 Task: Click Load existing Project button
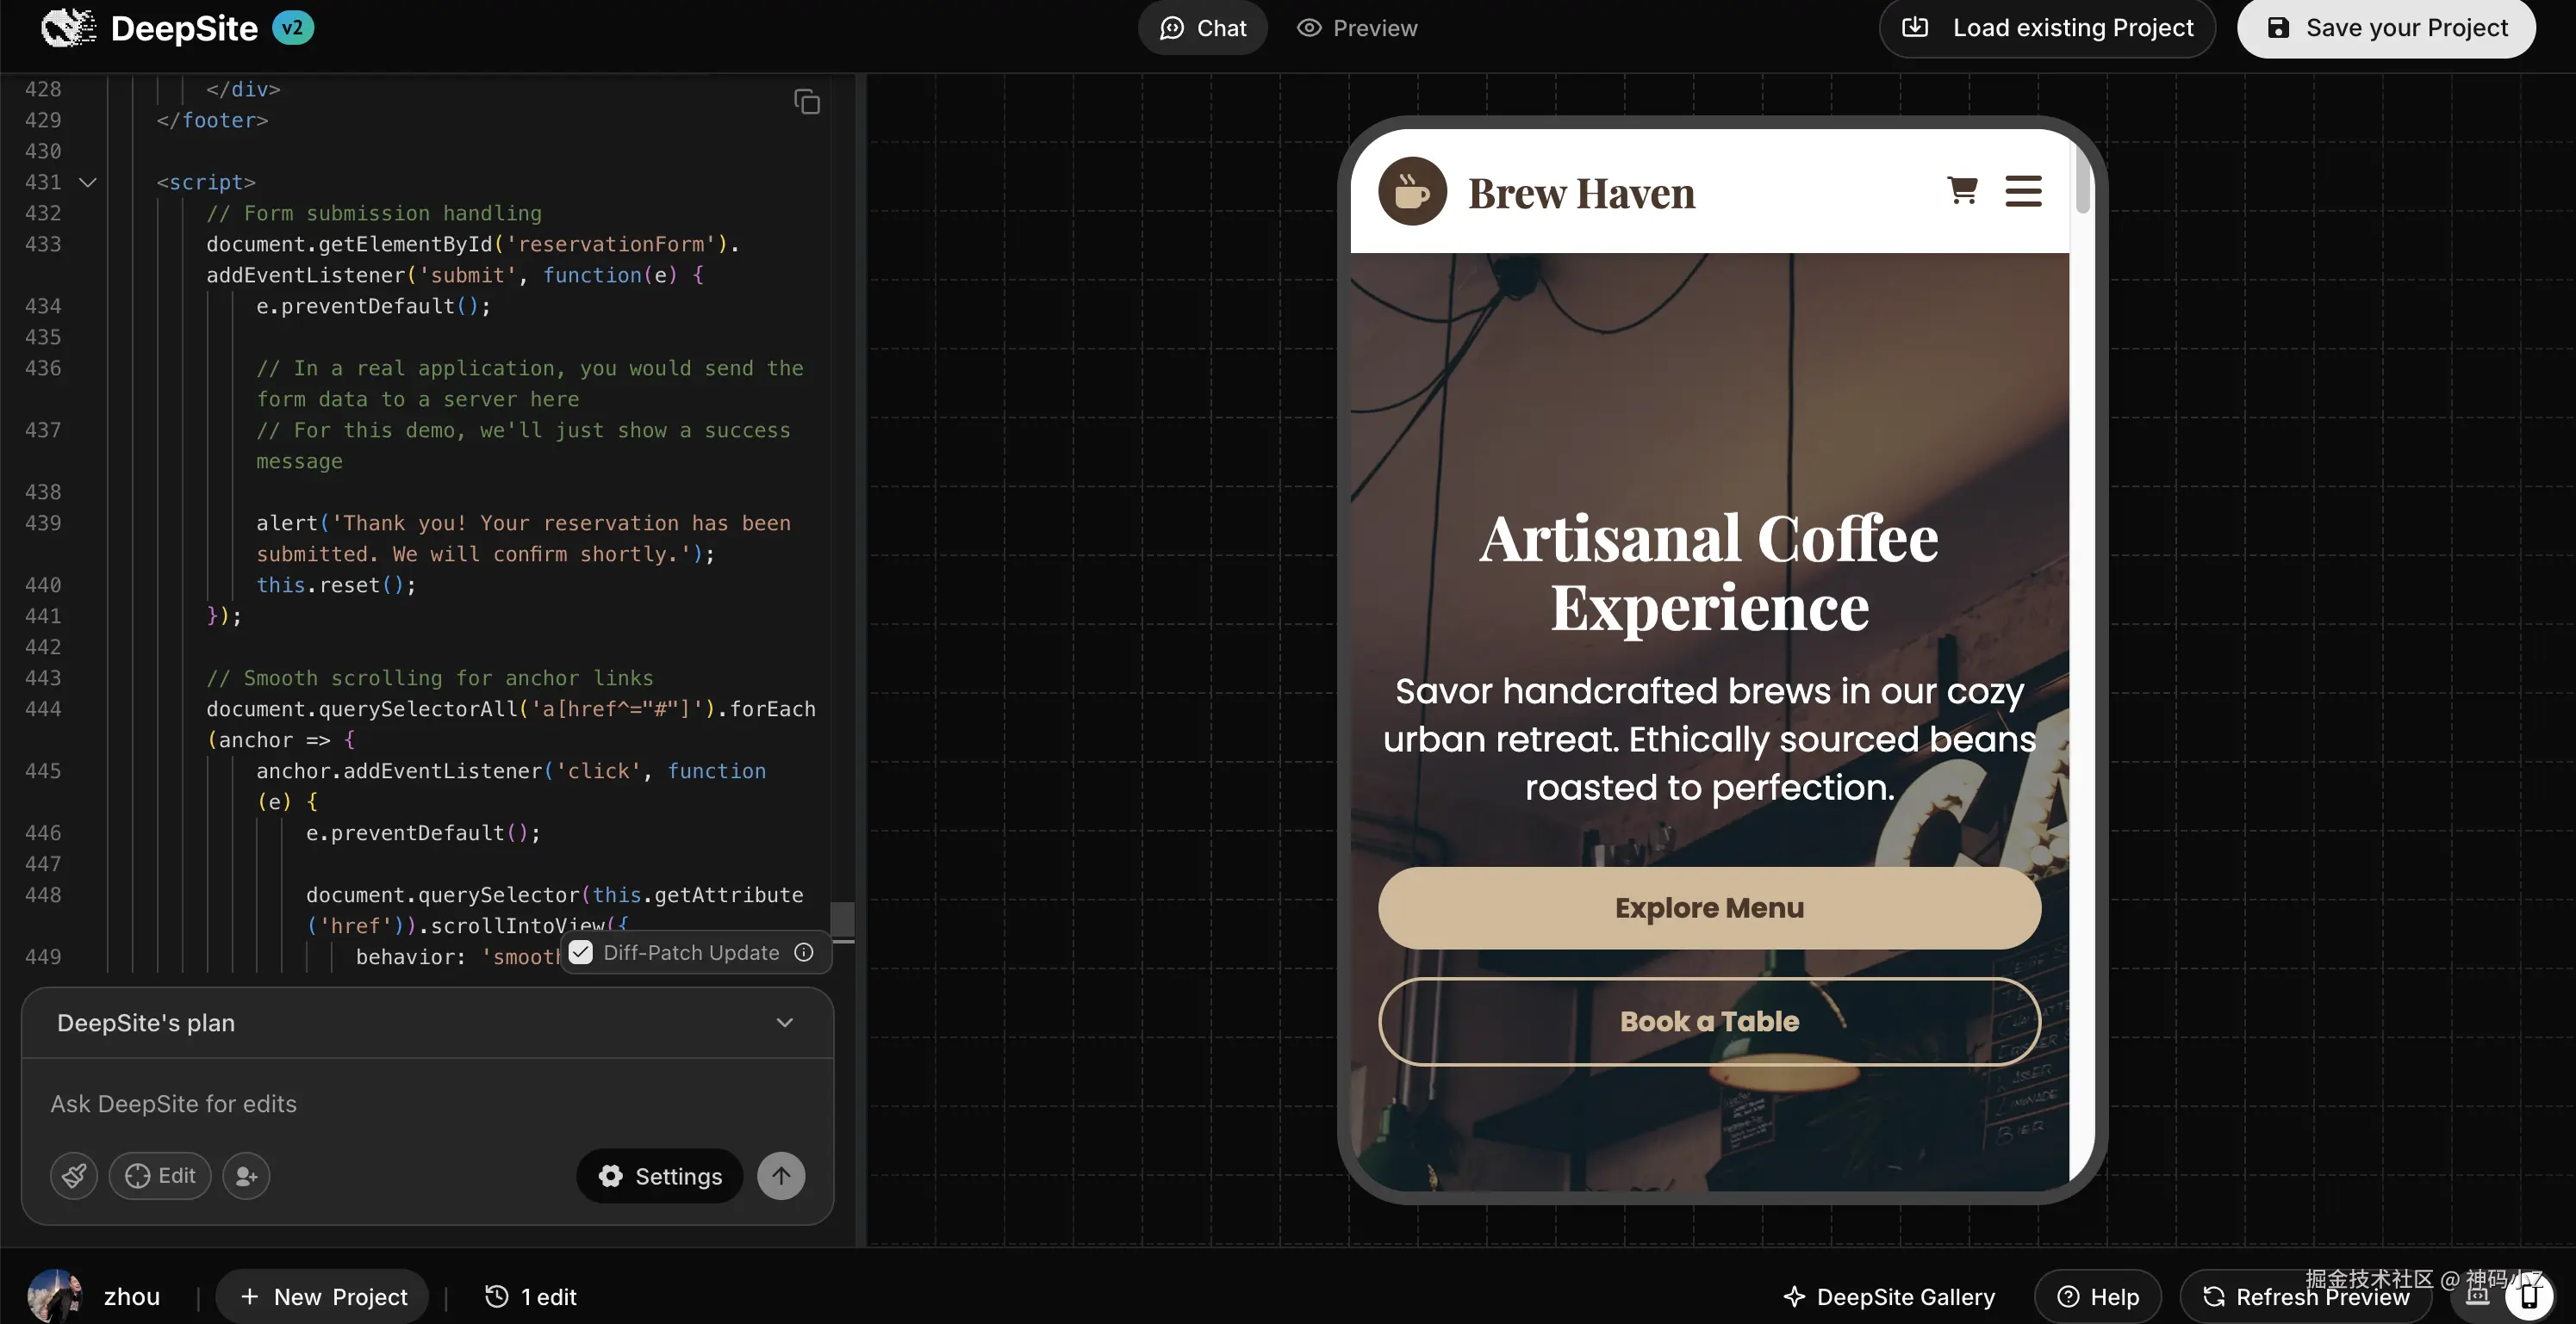tap(2047, 28)
